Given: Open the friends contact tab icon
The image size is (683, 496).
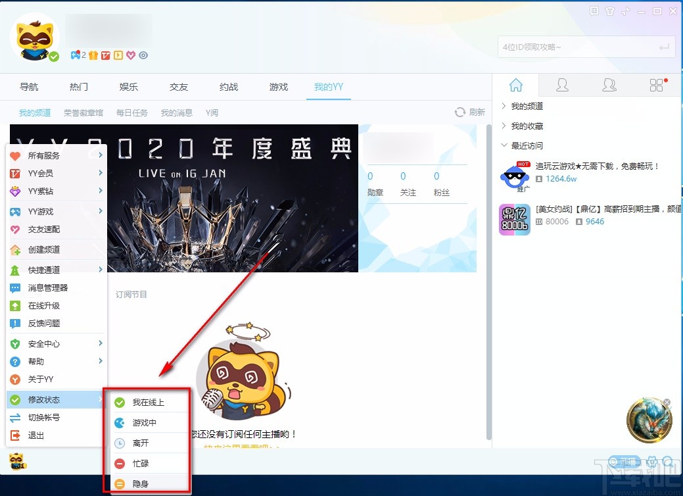Looking at the screenshot, I should click(x=562, y=85).
